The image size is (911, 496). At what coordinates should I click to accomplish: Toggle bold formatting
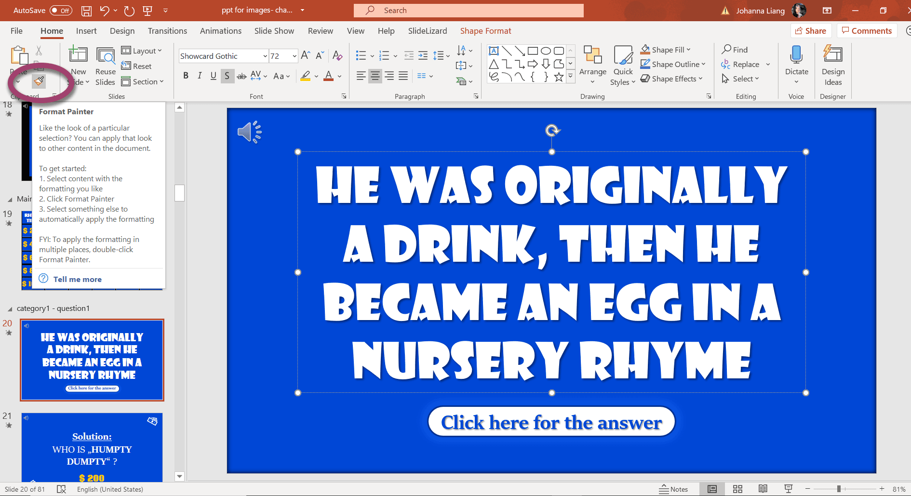tap(186, 76)
